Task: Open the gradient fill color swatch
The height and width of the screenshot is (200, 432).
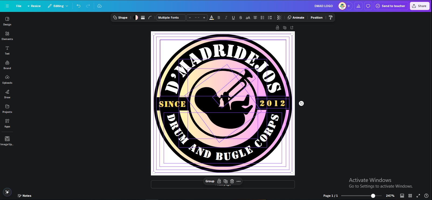Action: (x=136, y=18)
